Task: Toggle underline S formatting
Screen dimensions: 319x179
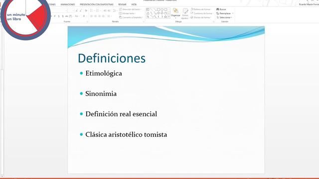Action: coord(59,16)
